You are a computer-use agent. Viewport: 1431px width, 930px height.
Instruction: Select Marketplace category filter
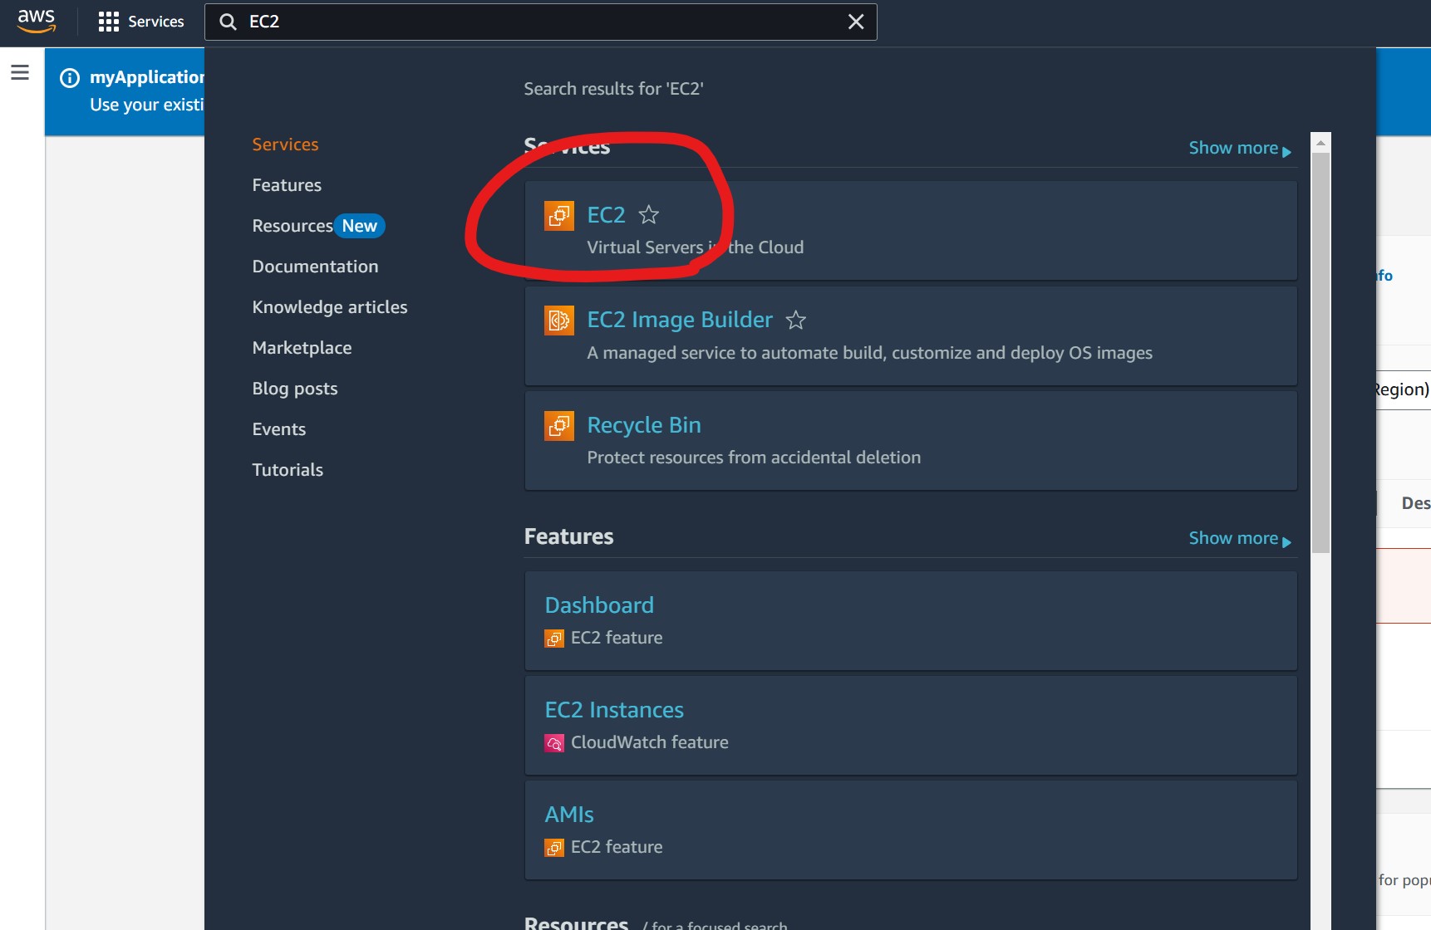[x=302, y=348]
